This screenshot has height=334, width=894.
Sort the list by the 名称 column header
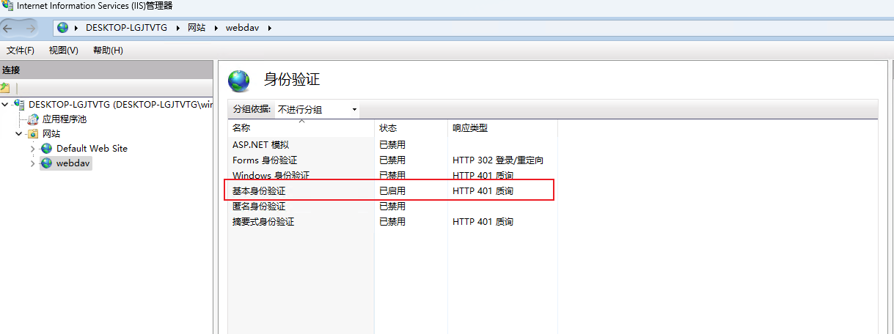(241, 128)
